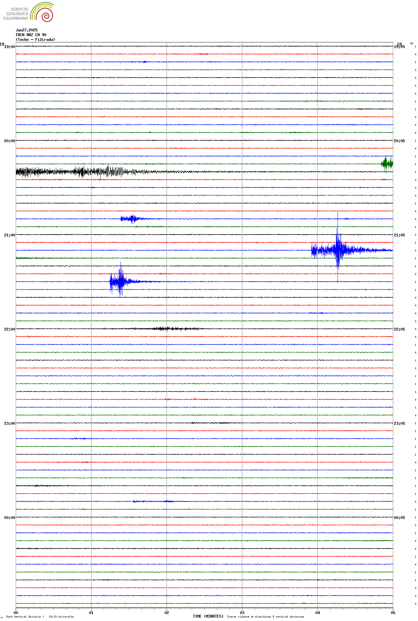
Task: Select the 21:00 left-side time label
Action: pyautogui.click(x=9, y=235)
